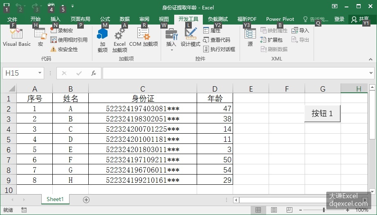Select the Sheet1 tab
The height and width of the screenshot is (215, 377).
tap(55, 199)
